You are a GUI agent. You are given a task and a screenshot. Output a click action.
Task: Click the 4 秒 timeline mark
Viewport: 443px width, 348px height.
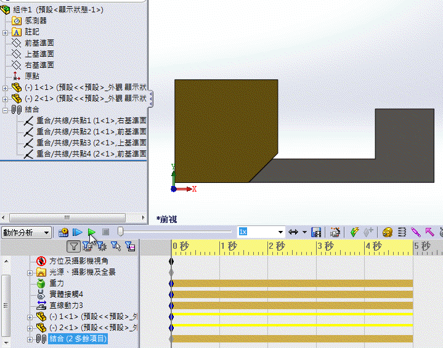coord(373,246)
